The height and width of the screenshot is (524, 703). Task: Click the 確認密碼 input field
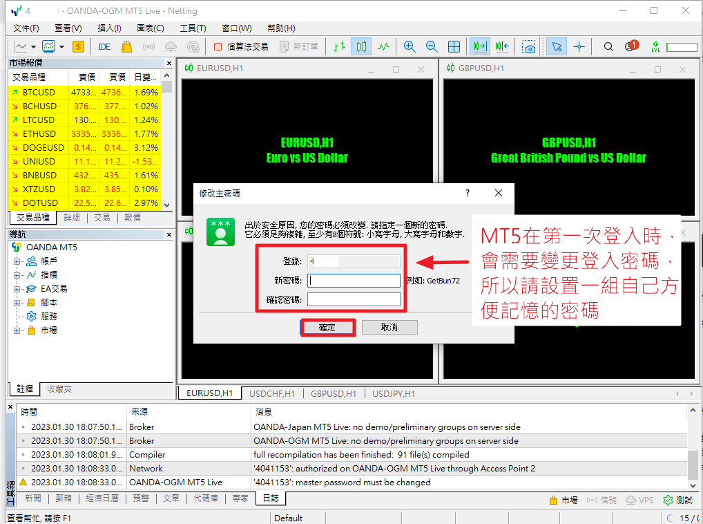click(x=354, y=299)
